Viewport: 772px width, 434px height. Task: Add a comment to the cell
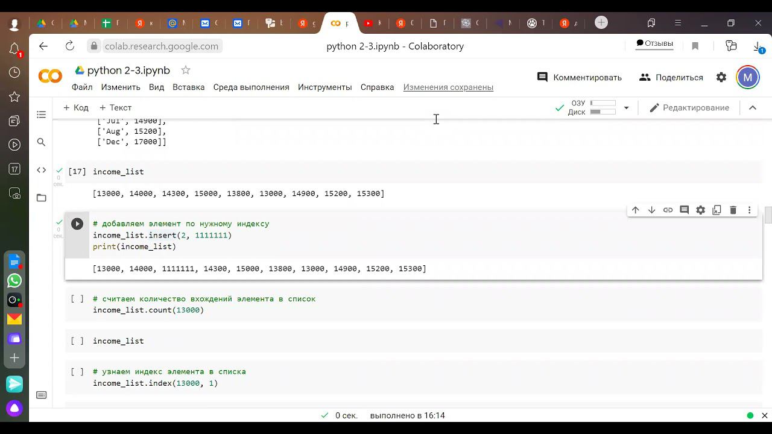pos(684,210)
